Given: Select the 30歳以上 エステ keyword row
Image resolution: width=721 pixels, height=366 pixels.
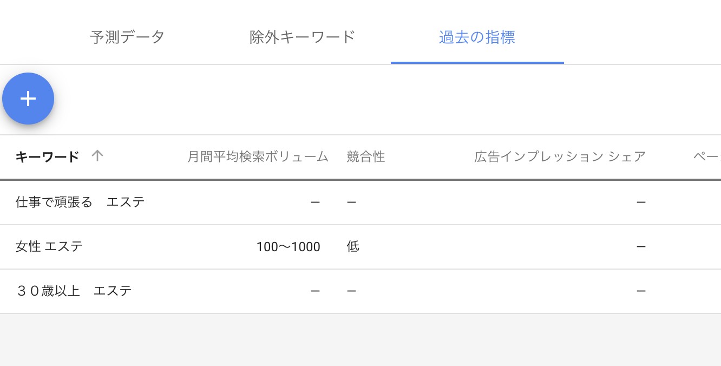Looking at the screenshot, I should (360, 291).
